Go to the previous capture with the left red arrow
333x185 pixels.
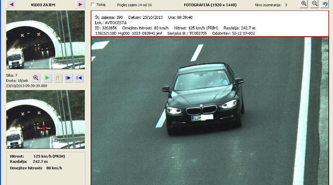11,5
